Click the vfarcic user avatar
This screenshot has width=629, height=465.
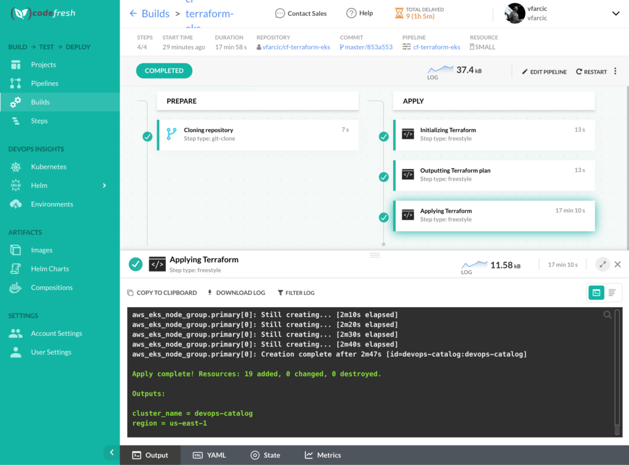click(515, 14)
